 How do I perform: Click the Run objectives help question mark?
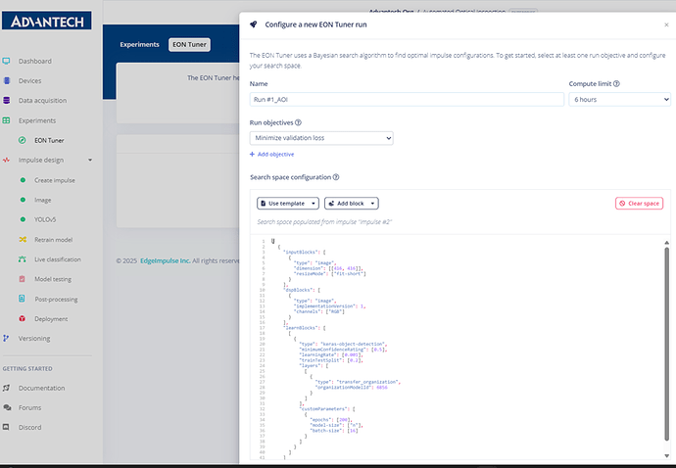click(x=298, y=122)
